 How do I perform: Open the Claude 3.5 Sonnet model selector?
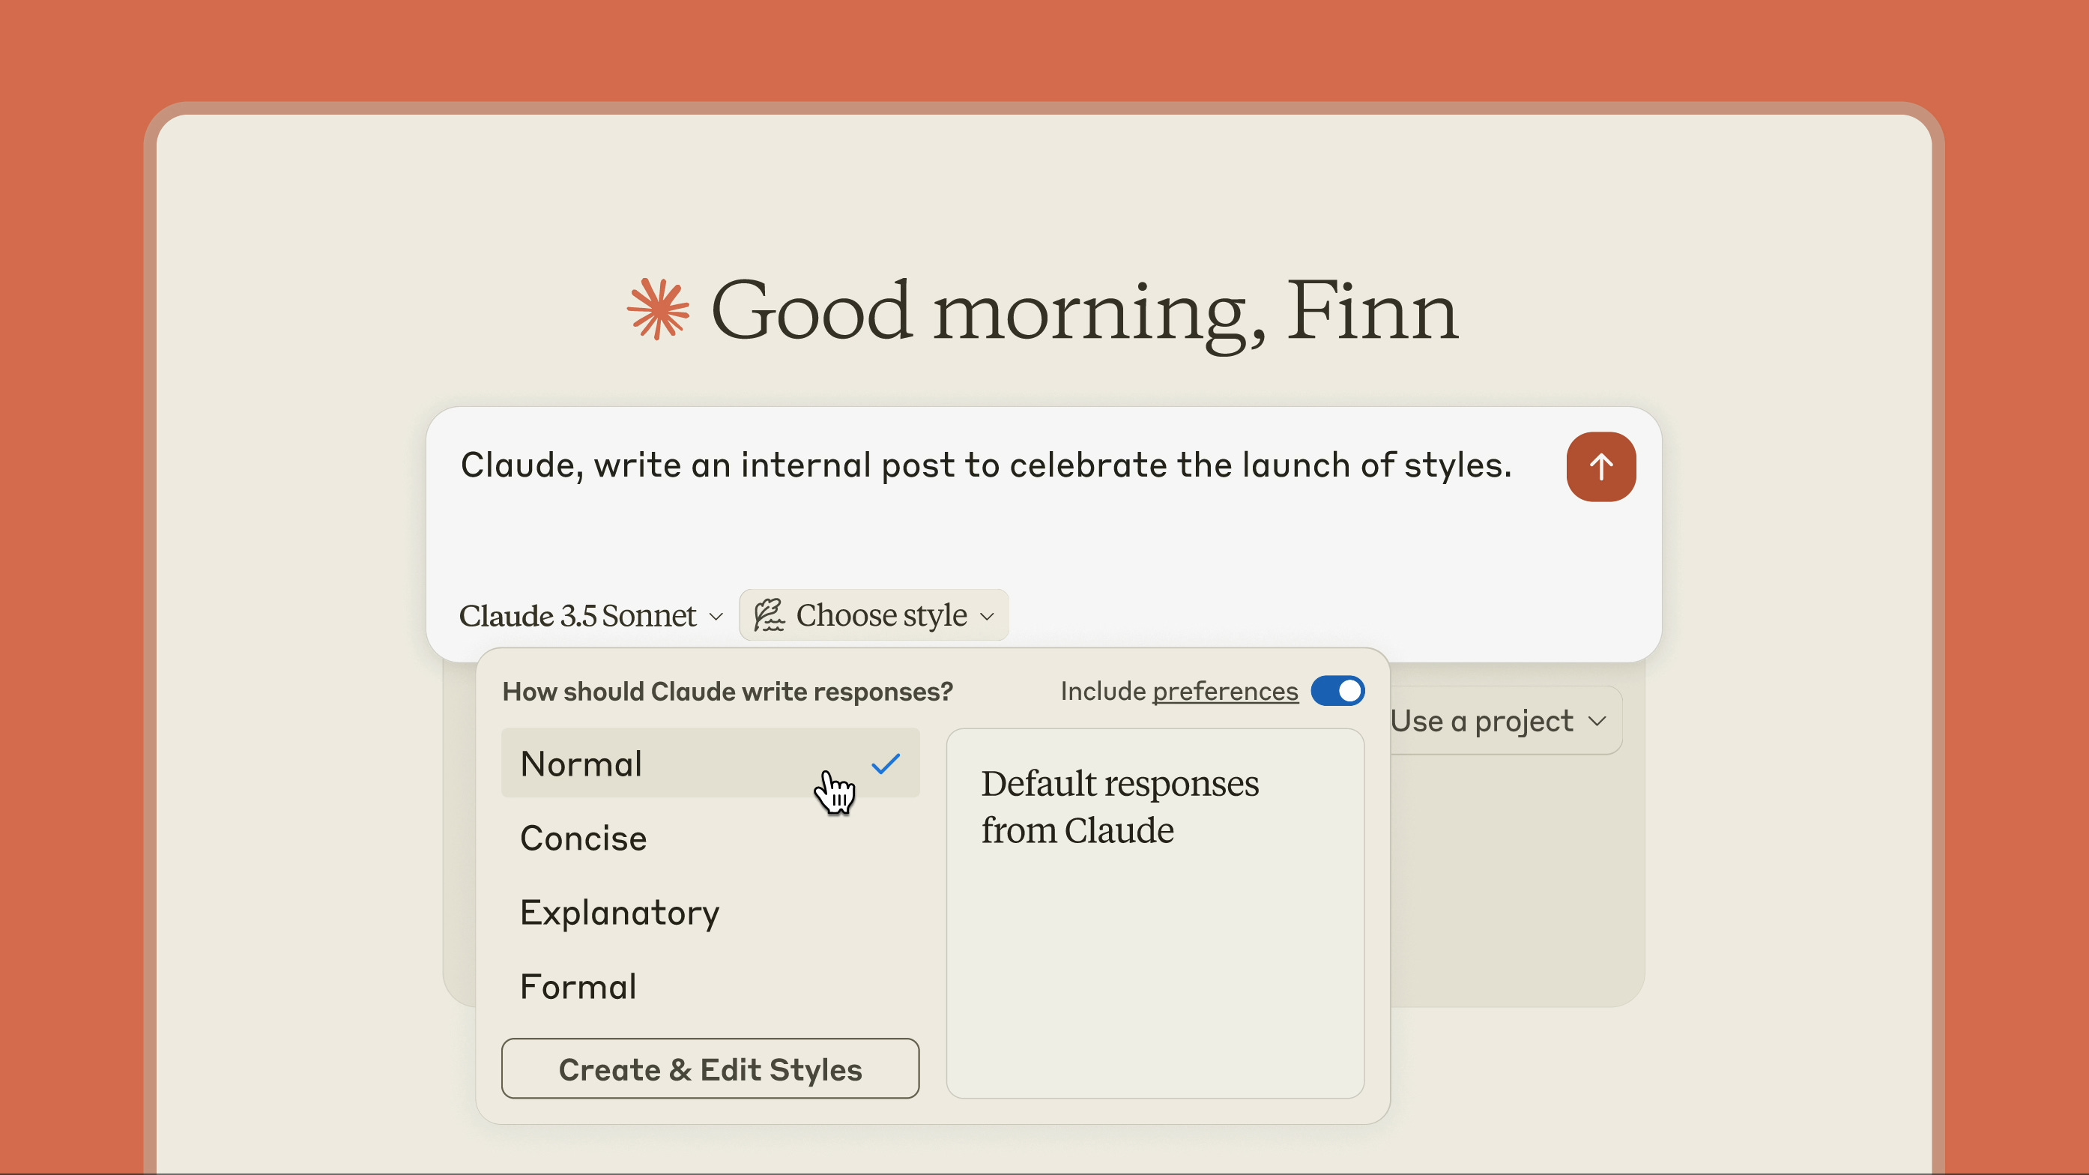(591, 615)
